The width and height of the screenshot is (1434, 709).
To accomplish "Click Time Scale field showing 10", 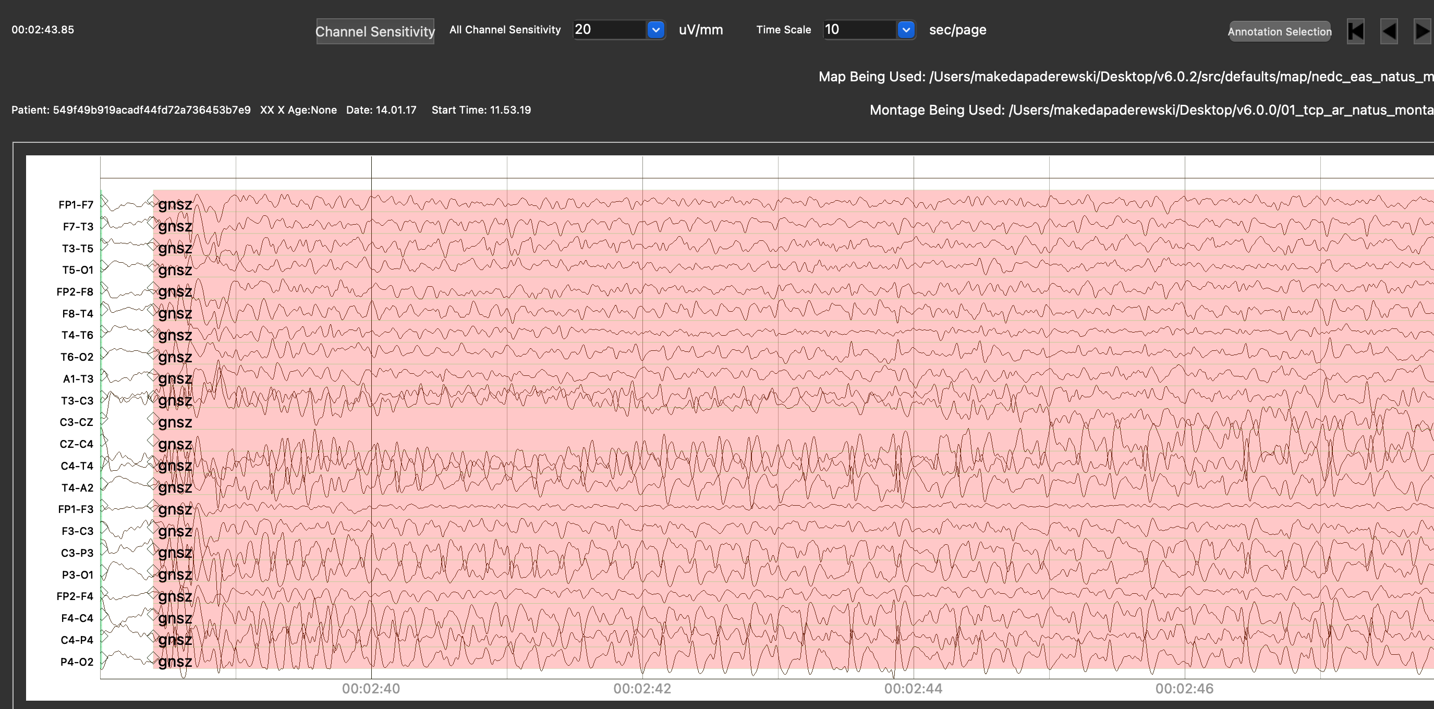I will [x=859, y=30].
